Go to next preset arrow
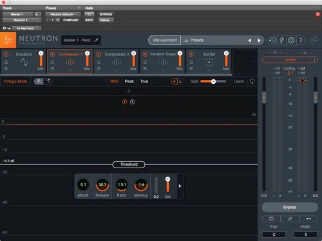Viewport: 322px width, 241px height. [259, 41]
